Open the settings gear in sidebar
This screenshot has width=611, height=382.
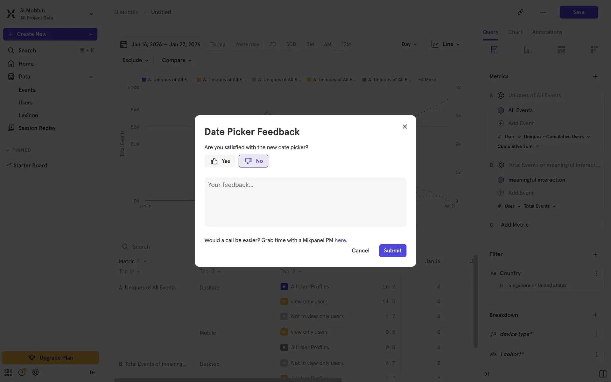click(36, 372)
